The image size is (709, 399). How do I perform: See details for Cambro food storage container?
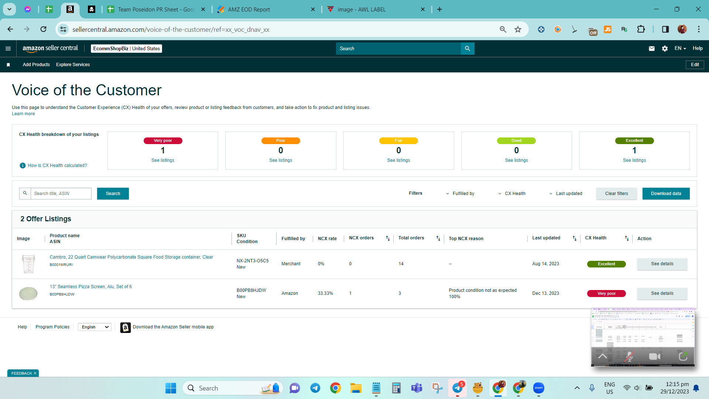point(662,264)
